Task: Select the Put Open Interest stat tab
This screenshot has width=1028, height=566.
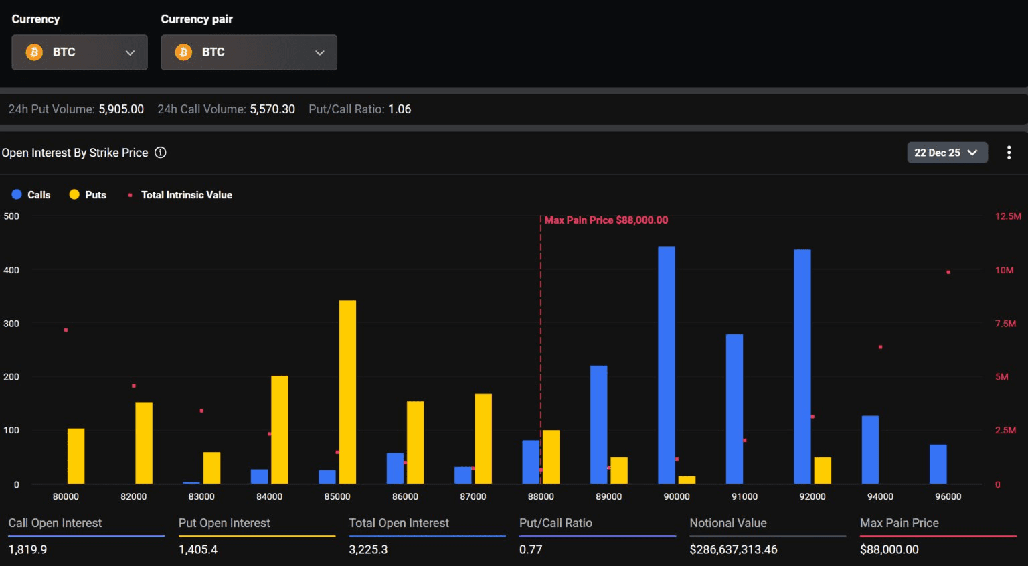Action: tap(224, 523)
